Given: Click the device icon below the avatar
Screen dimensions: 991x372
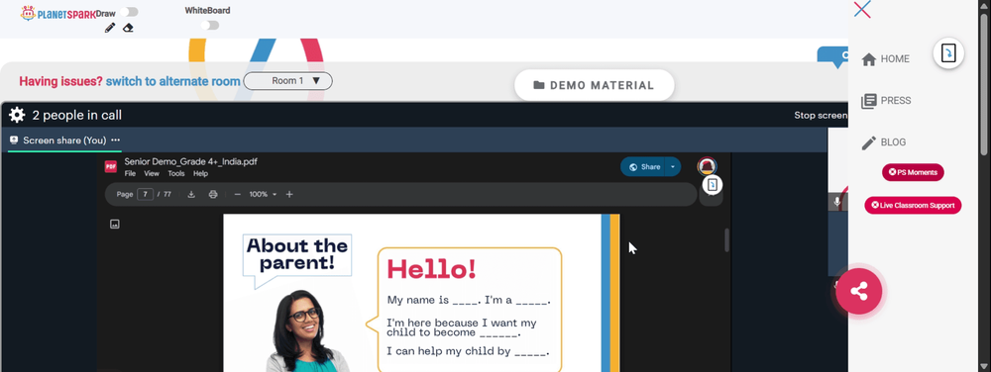Looking at the screenshot, I should click(713, 185).
